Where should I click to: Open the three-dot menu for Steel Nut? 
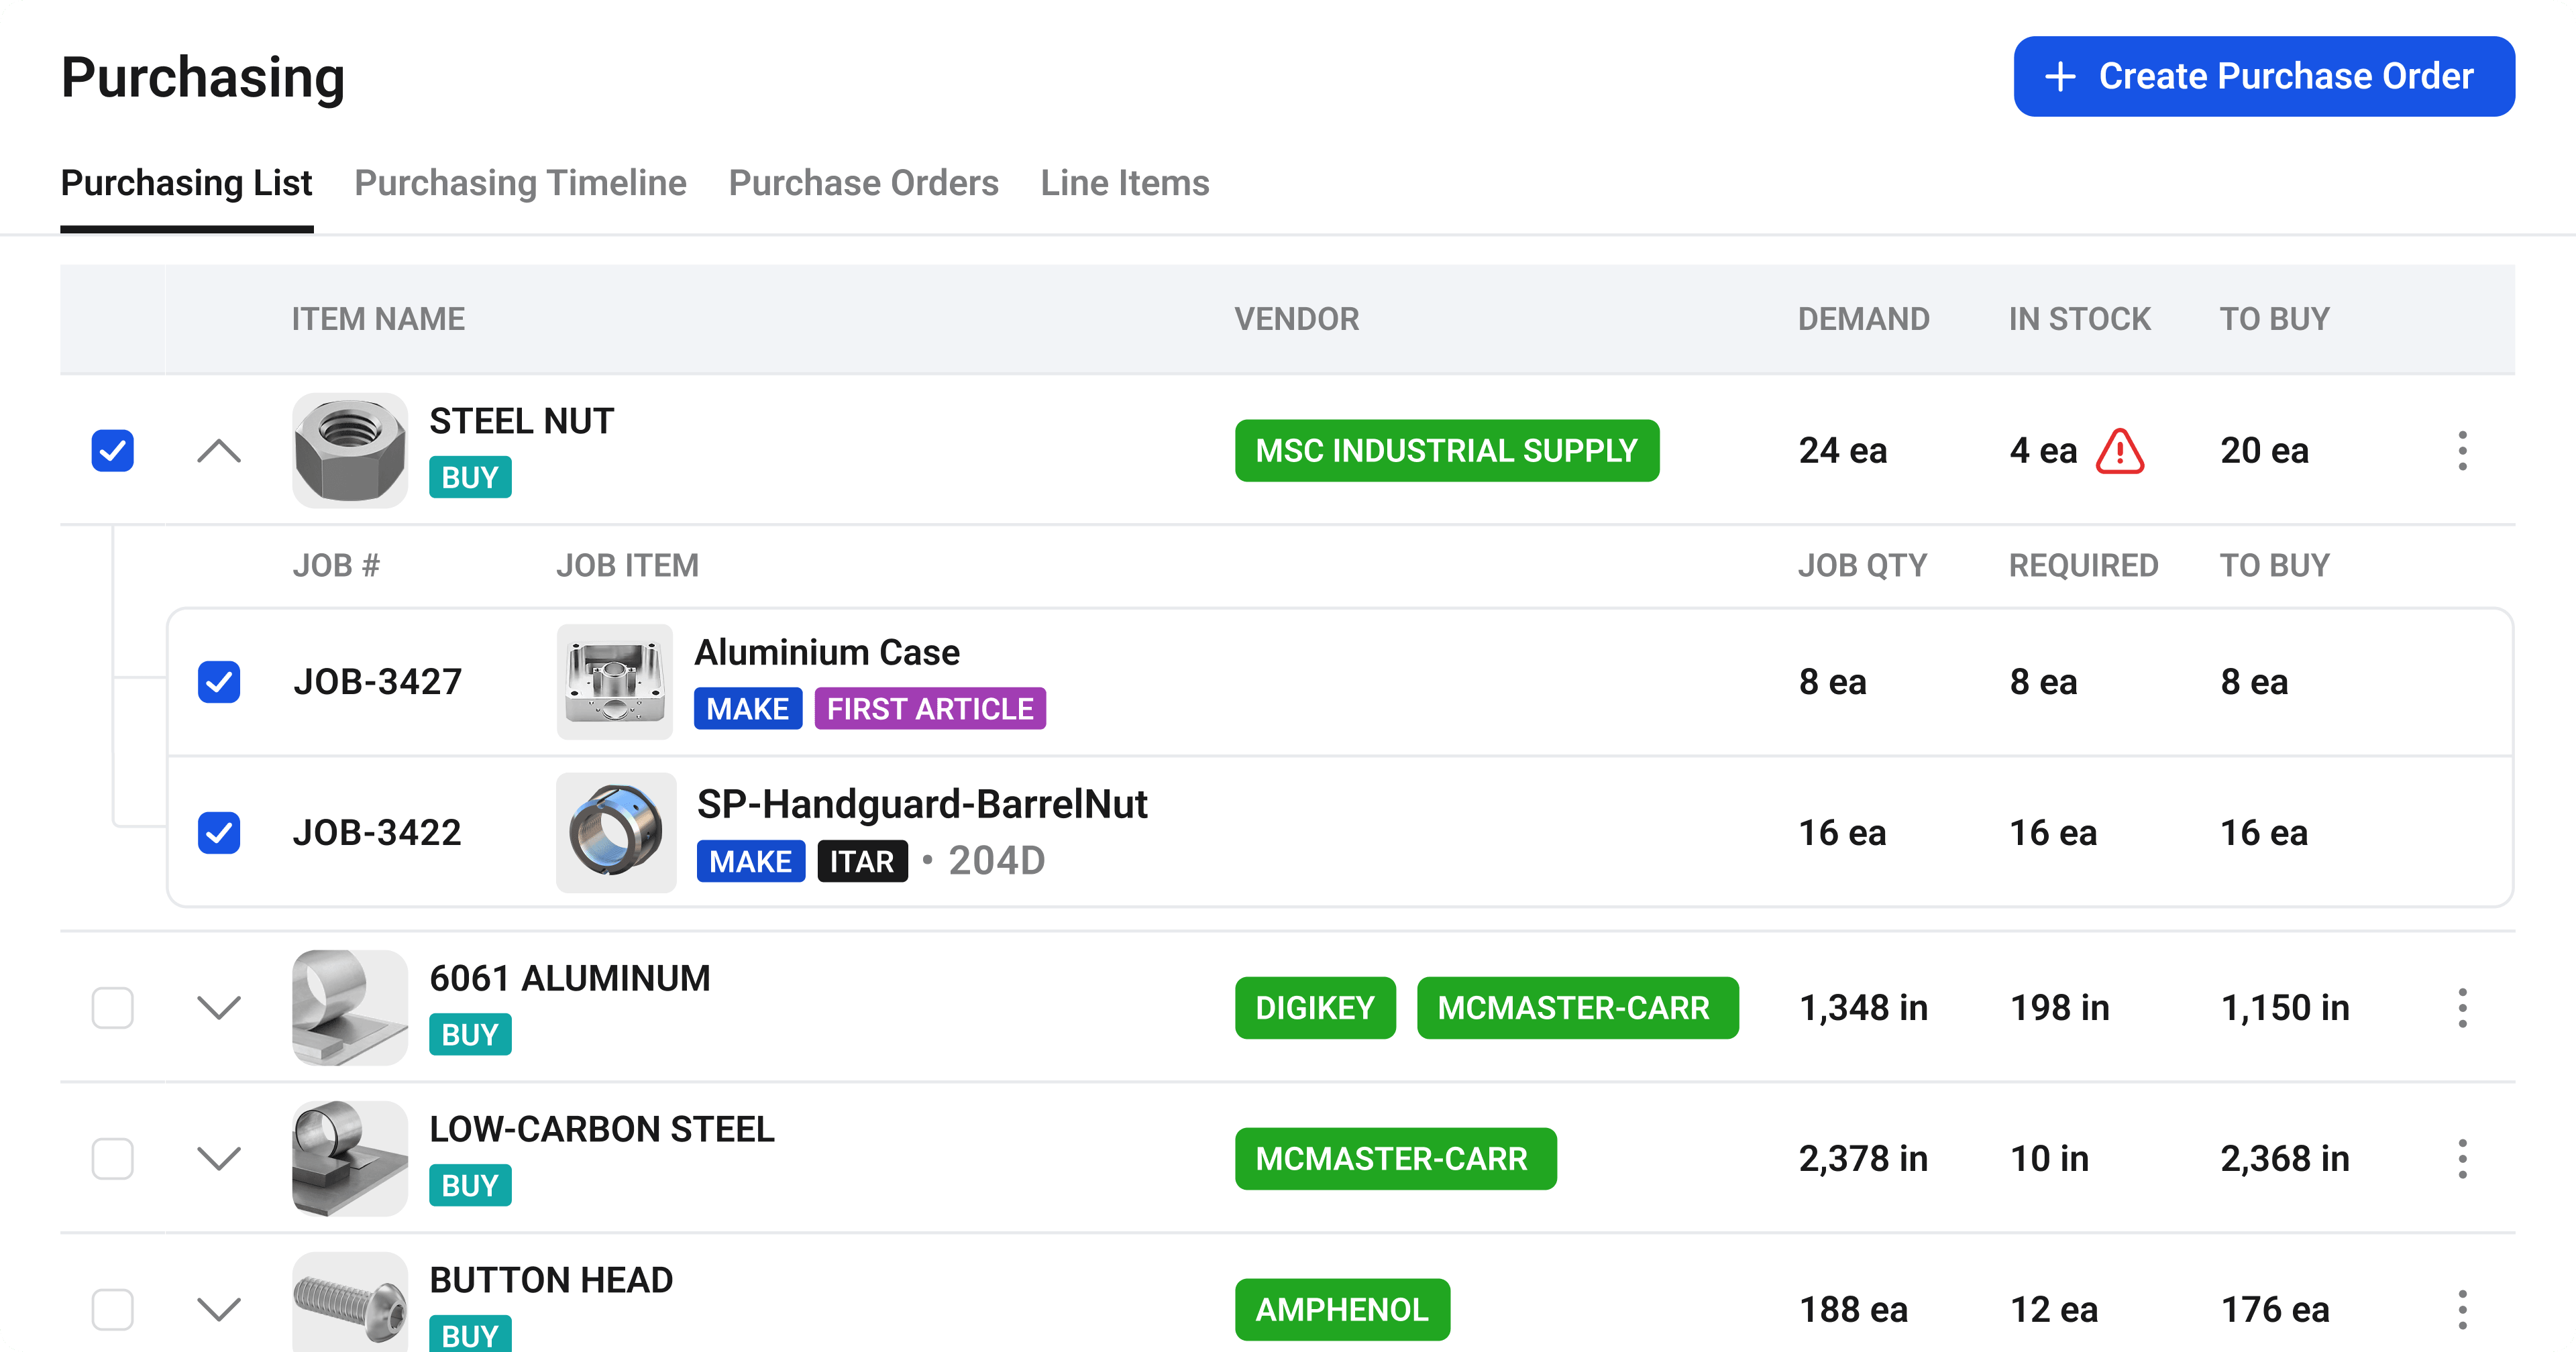[x=2462, y=451]
